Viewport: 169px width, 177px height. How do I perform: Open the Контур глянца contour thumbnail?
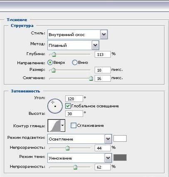click(54, 126)
